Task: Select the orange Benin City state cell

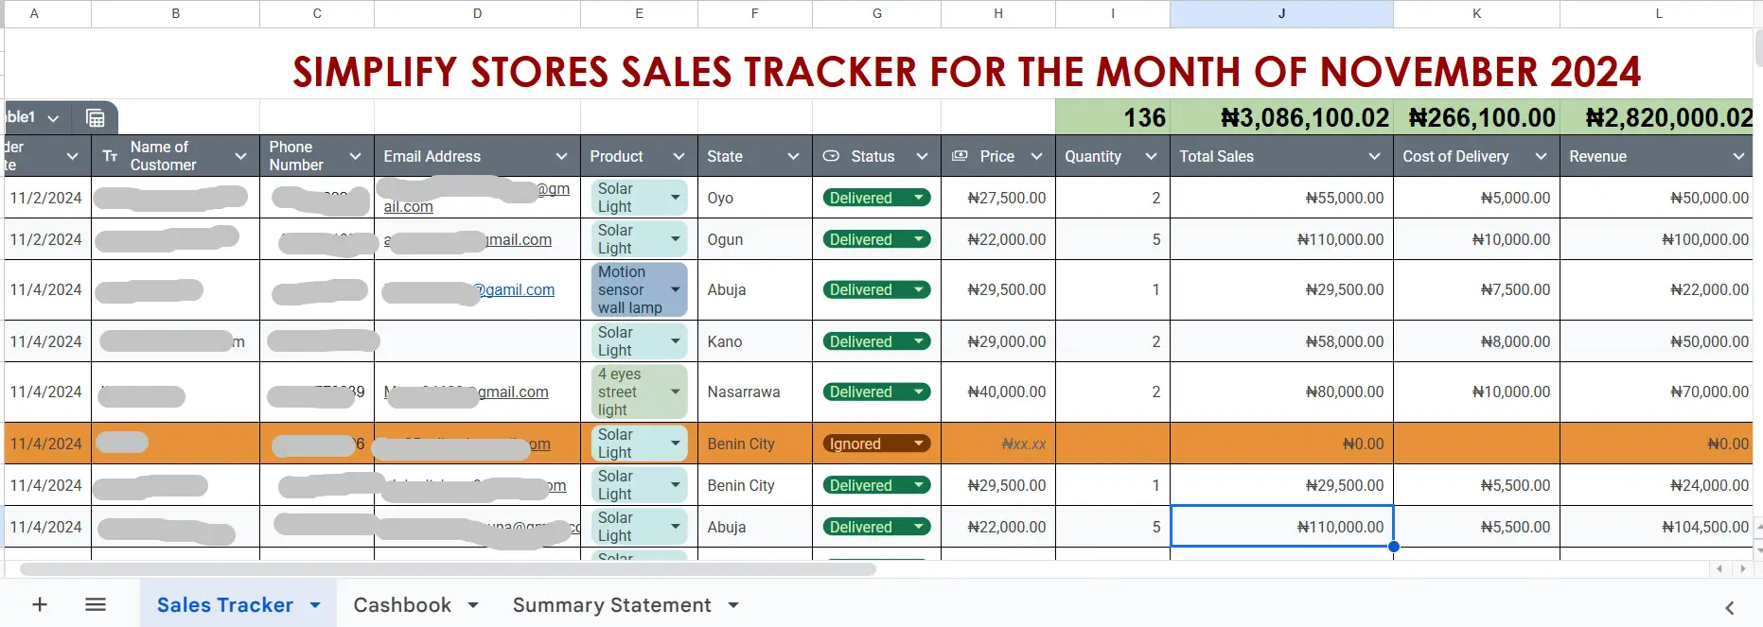Action: (x=754, y=444)
